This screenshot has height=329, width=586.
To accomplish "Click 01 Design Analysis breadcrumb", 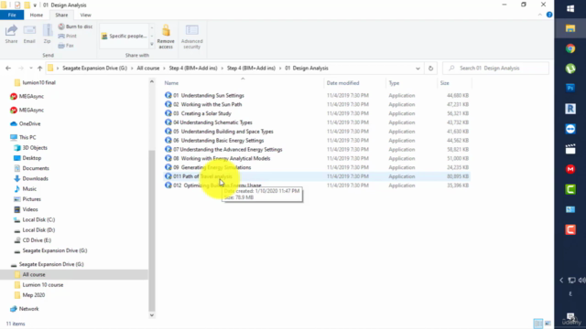I will pyautogui.click(x=307, y=69).
